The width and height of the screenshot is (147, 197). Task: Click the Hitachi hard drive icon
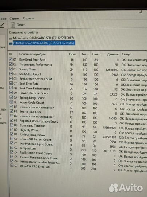(x=11, y=43)
